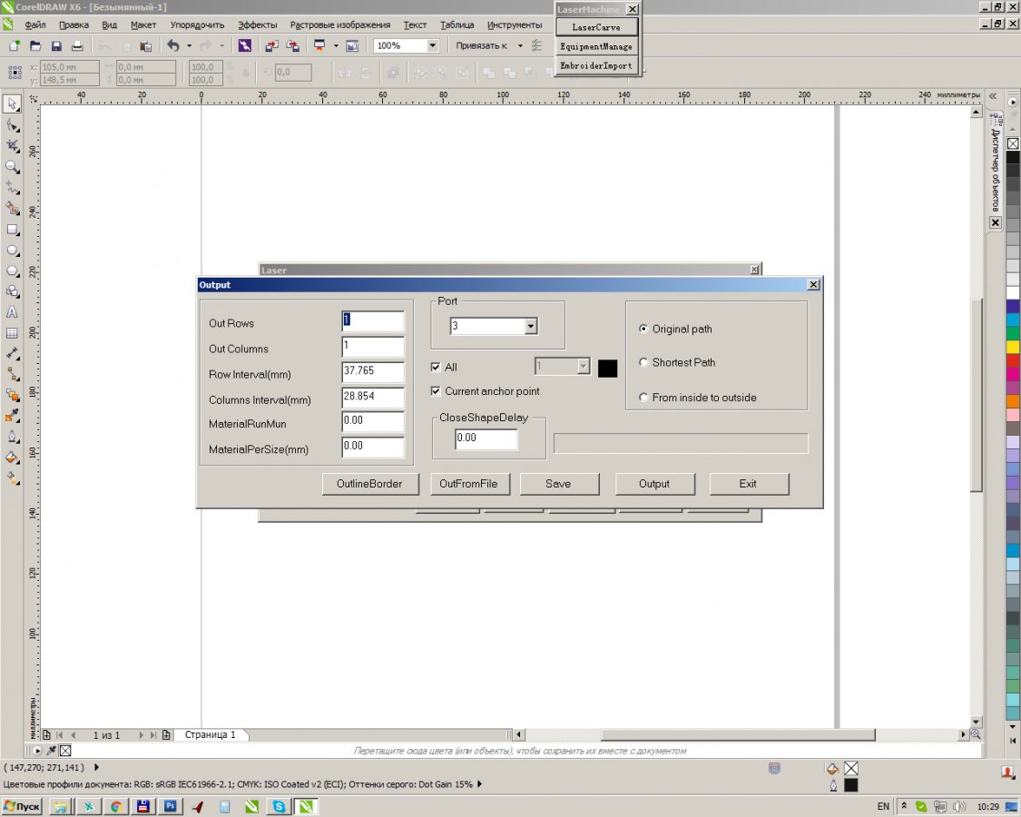Viewport: 1021px width, 817px height.
Task: Select the Rectangle tool in toolbox
Action: click(x=13, y=230)
